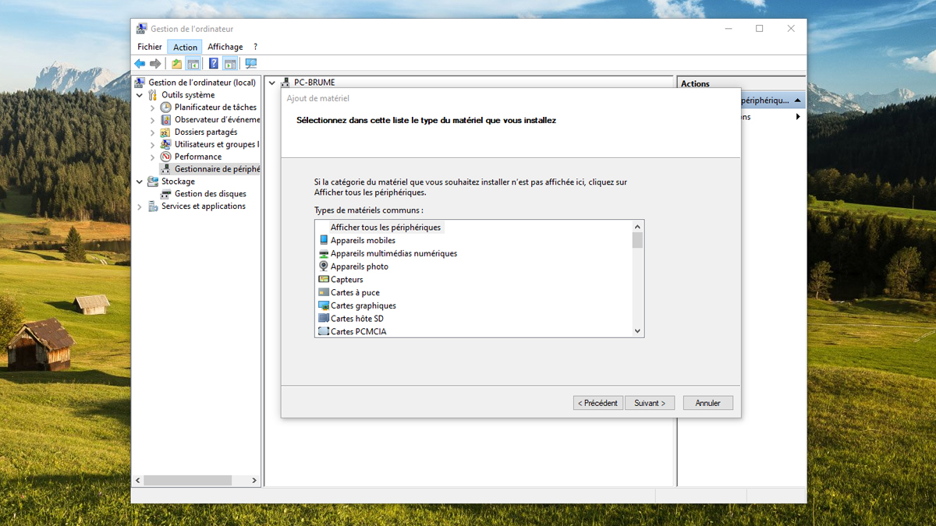936x526 pixels.
Task: Click the Appareils multimédias numériques icon
Action: pos(324,254)
